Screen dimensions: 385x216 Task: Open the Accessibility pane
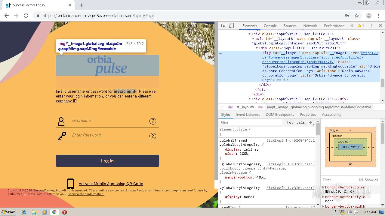[x=331, y=115]
